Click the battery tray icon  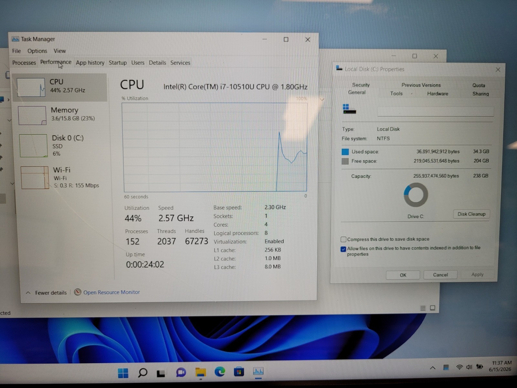[x=480, y=367]
